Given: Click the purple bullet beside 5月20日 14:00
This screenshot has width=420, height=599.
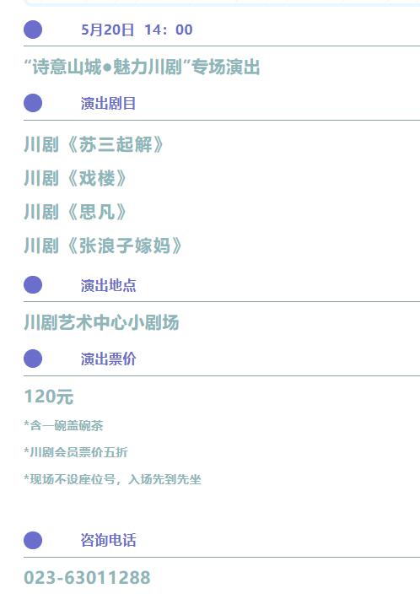Looking at the screenshot, I should (x=33, y=30).
